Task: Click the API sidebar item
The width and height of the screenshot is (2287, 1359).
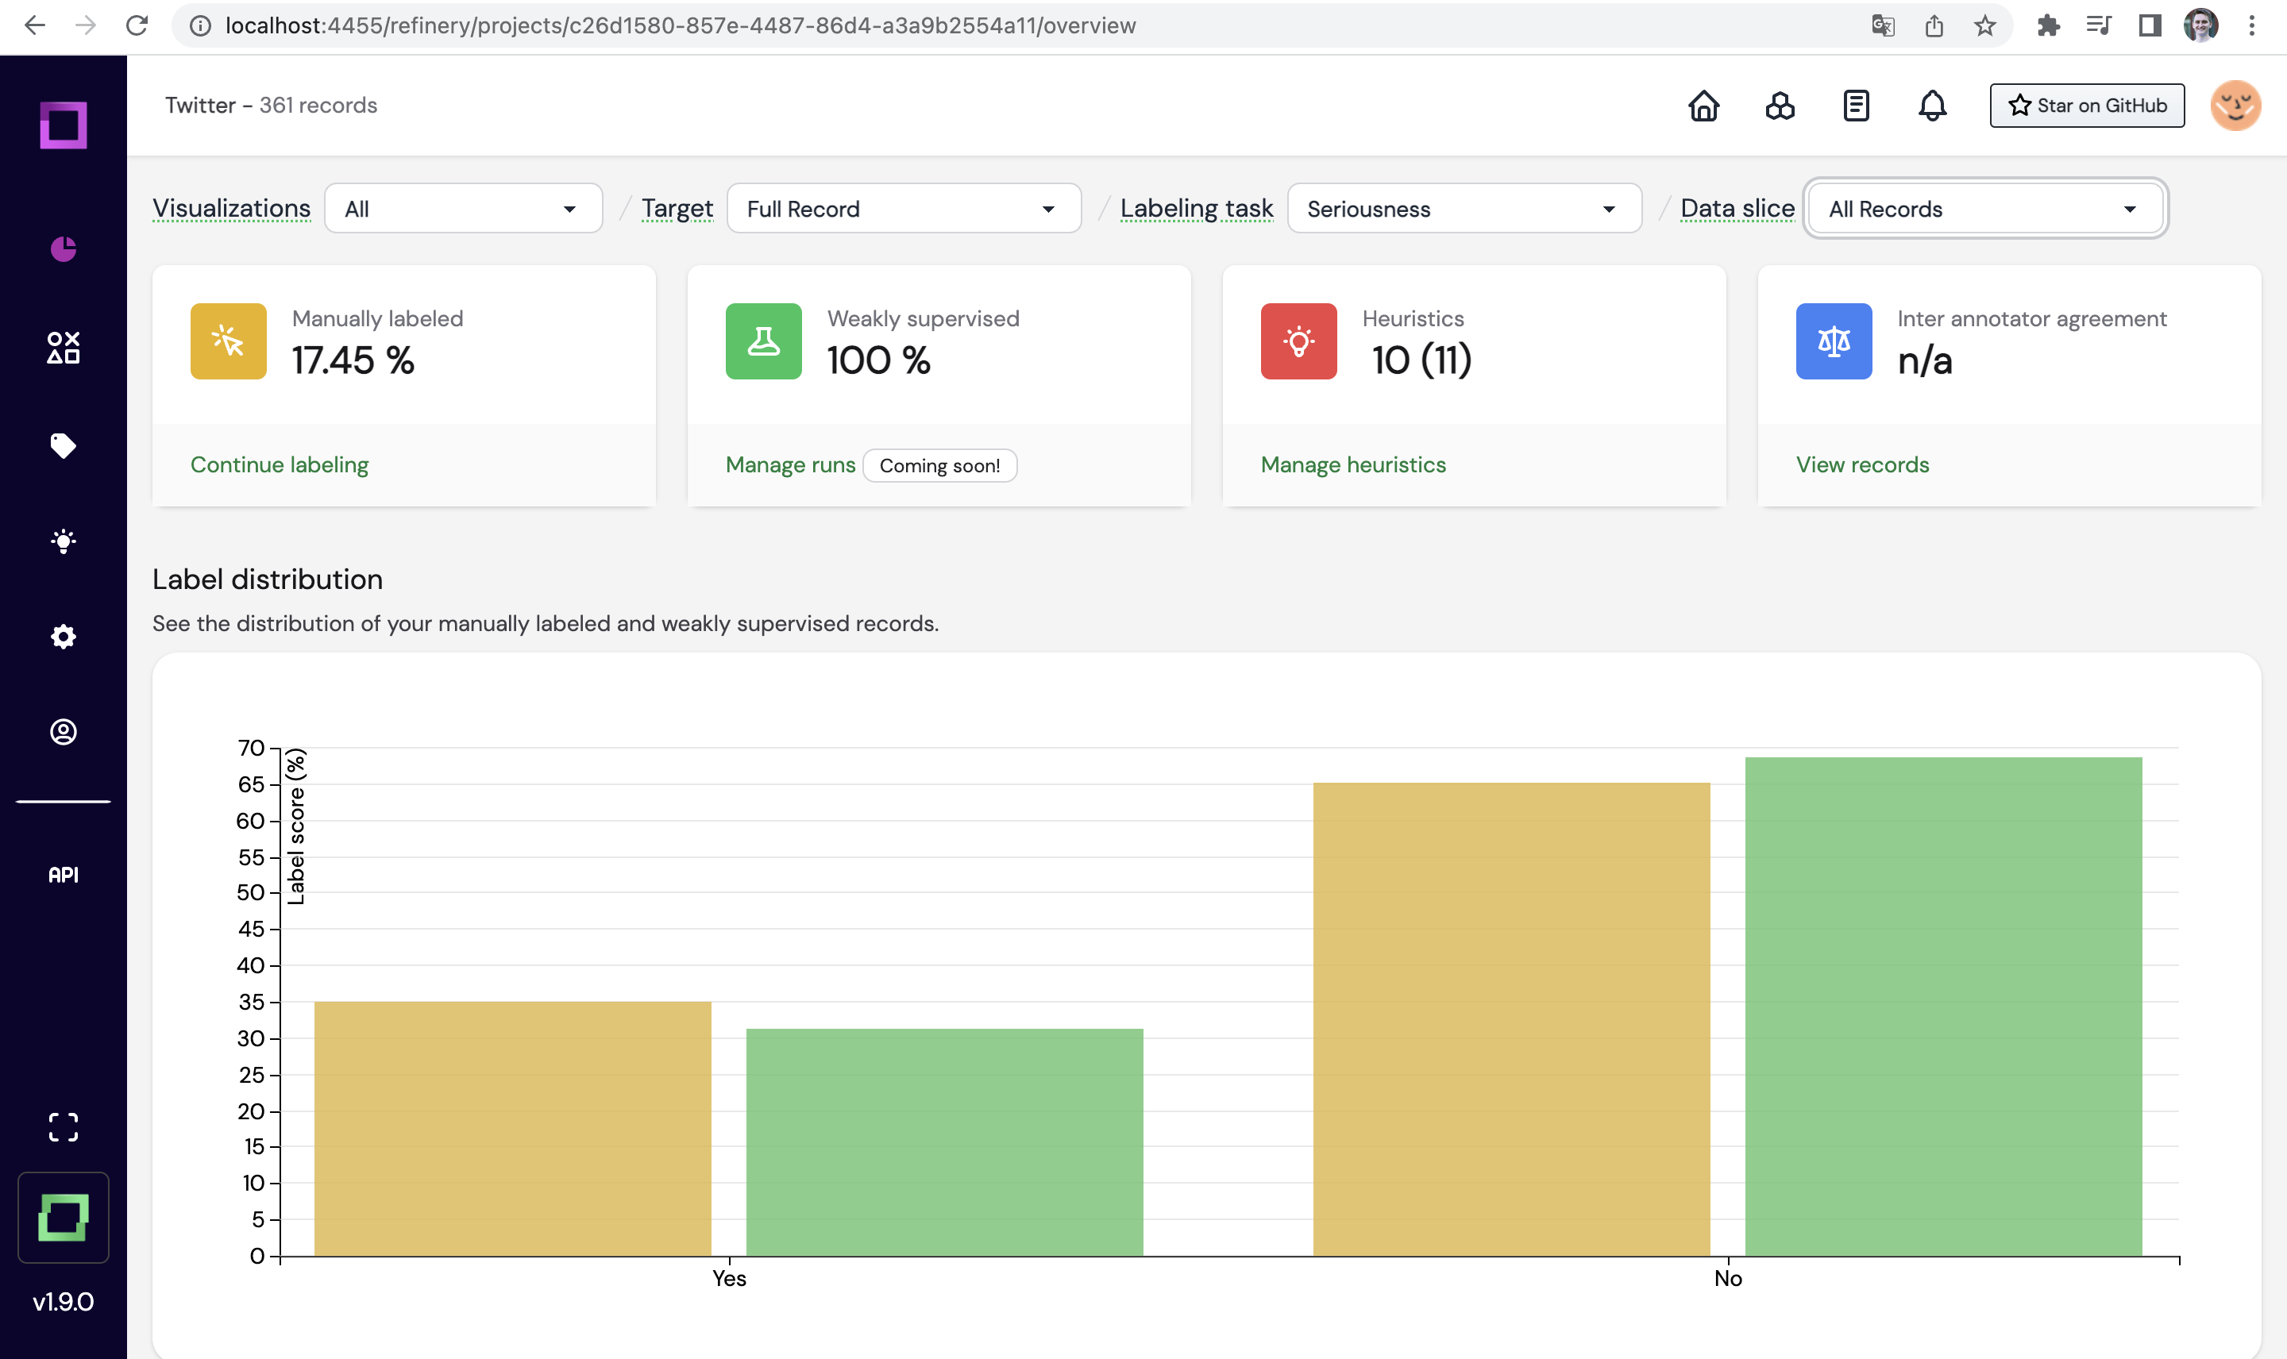Action: click(x=64, y=875)
